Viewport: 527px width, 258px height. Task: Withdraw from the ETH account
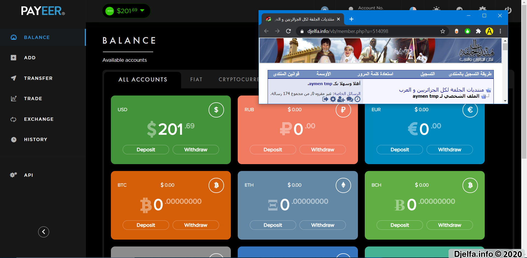point(323,225)
